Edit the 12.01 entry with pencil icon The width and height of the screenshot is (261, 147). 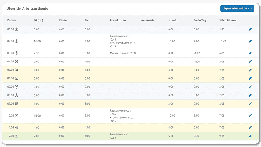(250, 136)
